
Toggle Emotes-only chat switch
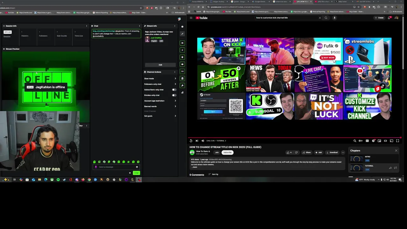click(174, 95)
